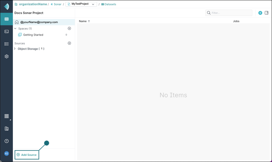Open the apps grid switcher icon
272x162 pixels.
click(6, 116)
